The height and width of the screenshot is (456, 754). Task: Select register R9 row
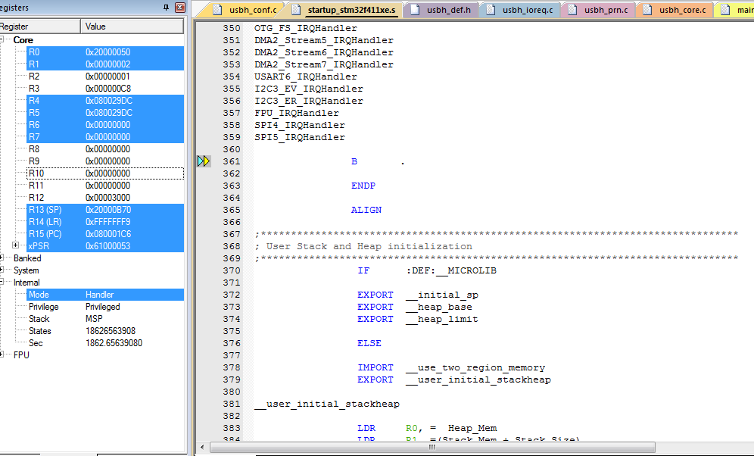(104, 161)
